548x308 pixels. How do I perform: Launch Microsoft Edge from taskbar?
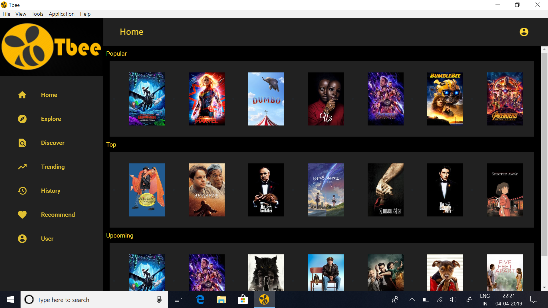200,299
